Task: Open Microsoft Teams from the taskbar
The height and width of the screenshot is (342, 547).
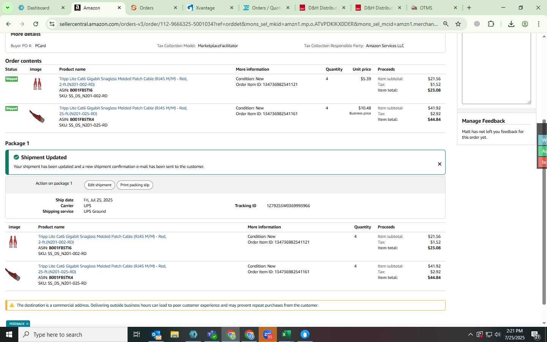Action: point(212,334)
